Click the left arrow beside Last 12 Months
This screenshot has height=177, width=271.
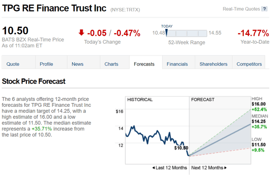coord(154,168)
